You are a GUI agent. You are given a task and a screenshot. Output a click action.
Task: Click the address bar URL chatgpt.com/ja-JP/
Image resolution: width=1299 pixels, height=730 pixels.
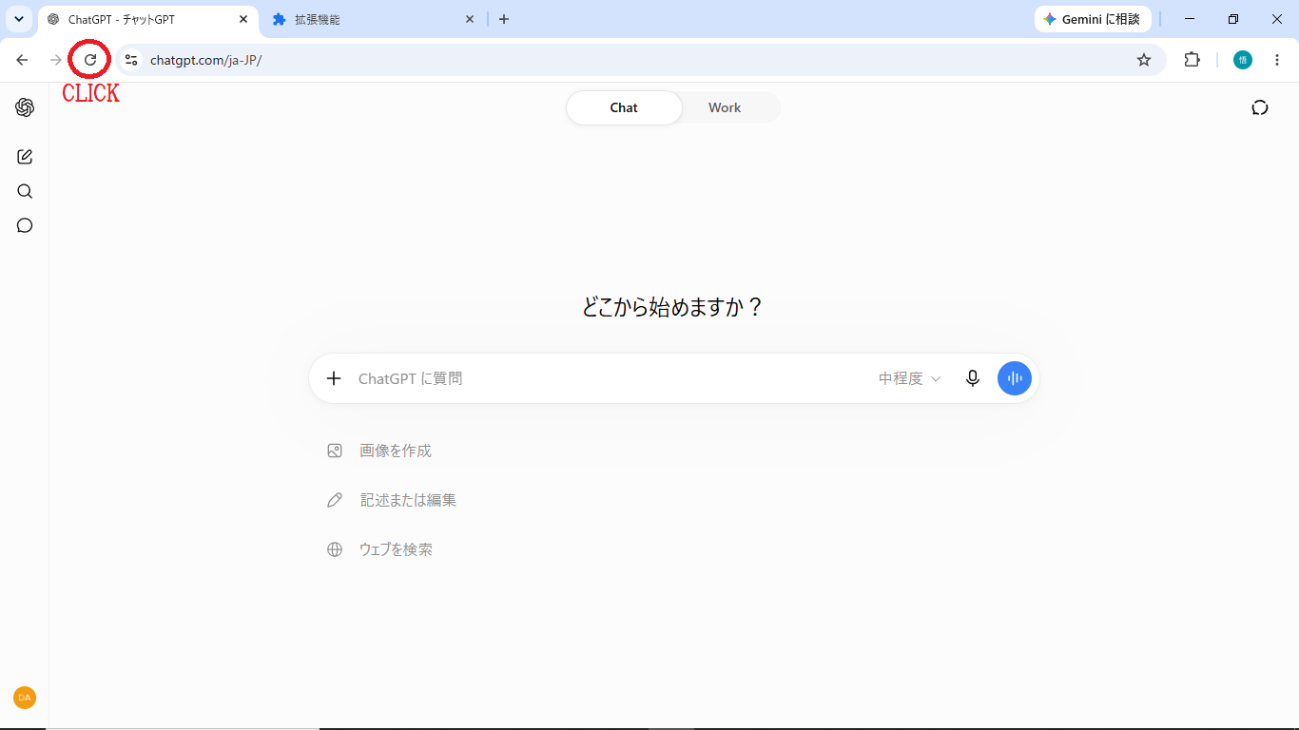pos(205,60)
